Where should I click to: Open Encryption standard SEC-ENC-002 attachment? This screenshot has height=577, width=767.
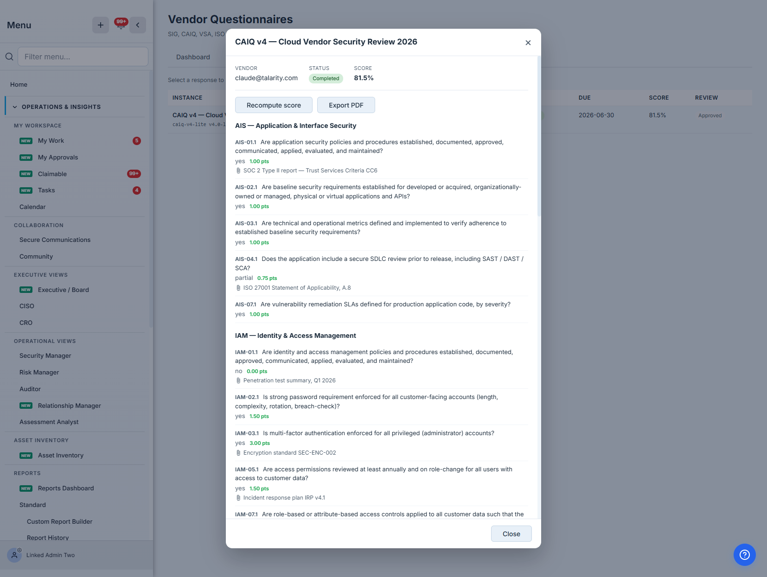tap(289, 453)
